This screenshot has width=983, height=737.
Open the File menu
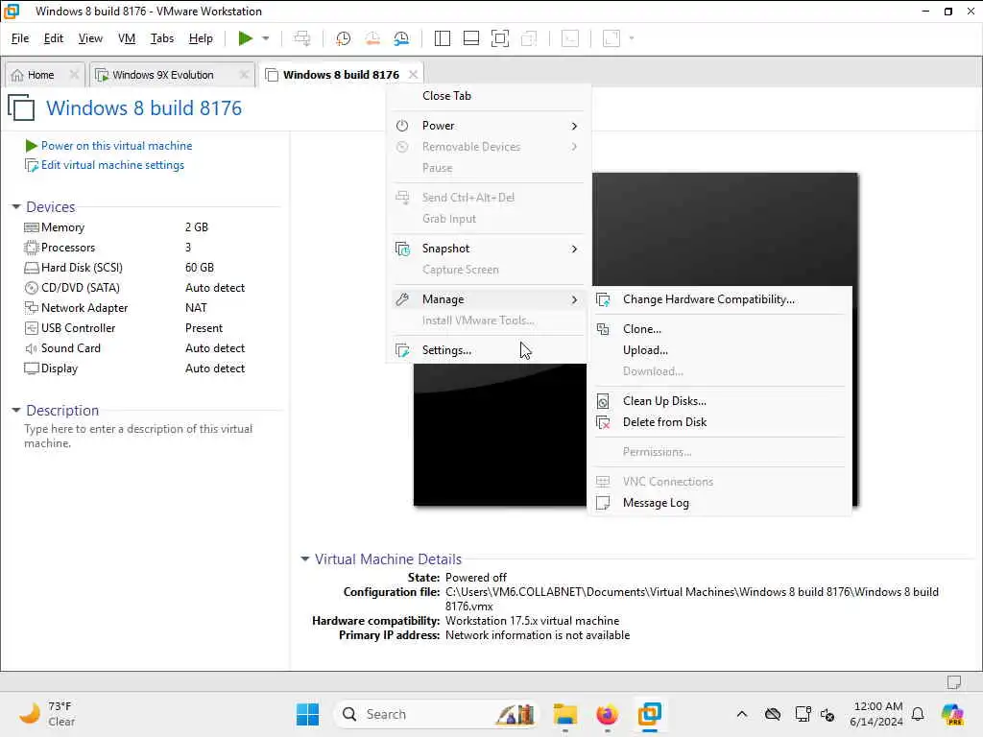click(x=20, y=38)
